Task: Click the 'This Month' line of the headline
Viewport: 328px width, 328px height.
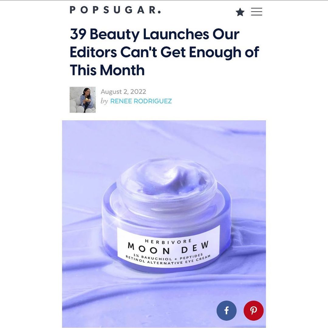Action: 107,70
